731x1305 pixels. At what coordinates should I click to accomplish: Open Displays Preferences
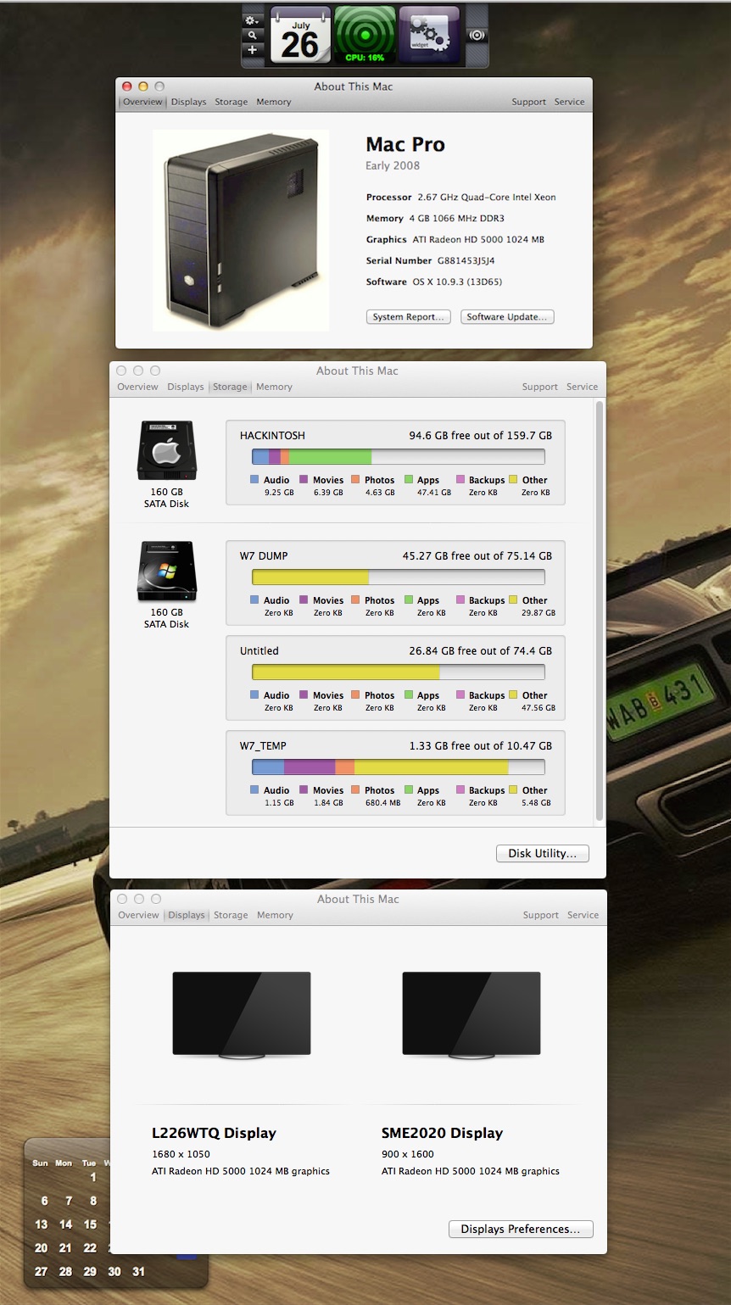521,1229
